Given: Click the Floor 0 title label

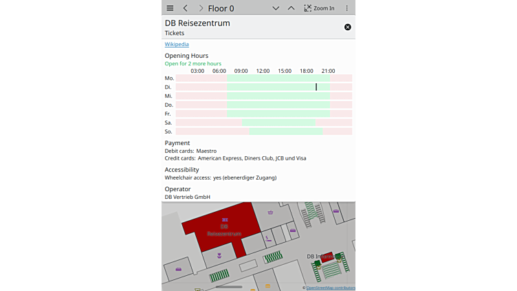Looking at the screenshot, I should pyautogui.click(x=221, y=8).
